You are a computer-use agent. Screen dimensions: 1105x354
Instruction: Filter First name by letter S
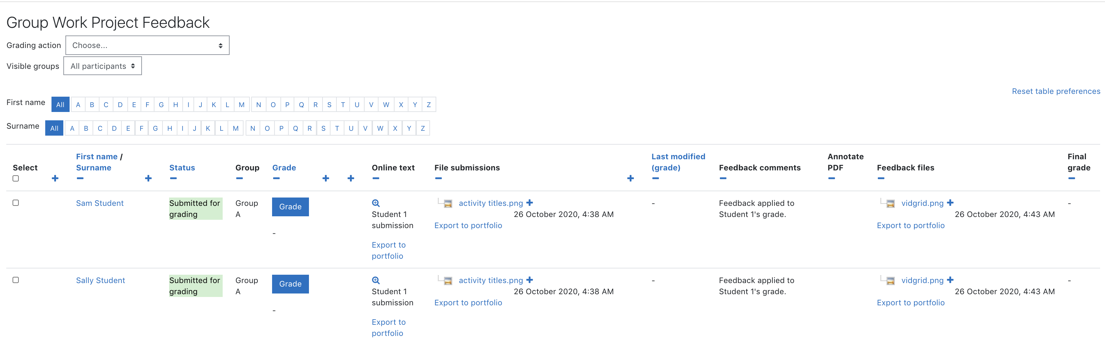pos(329,105)
